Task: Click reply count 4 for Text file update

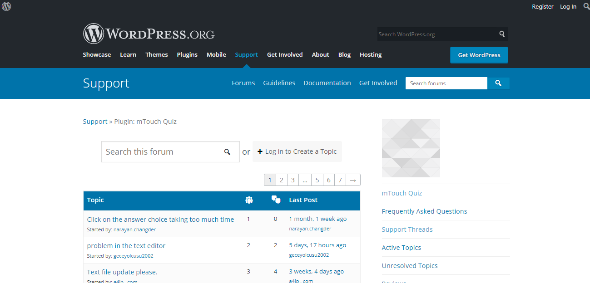Action: (x=275, y=272)
